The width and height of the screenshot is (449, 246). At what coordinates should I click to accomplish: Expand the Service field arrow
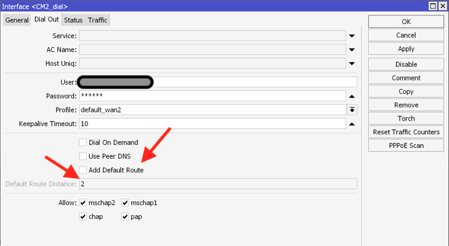(x=352, y=36)
